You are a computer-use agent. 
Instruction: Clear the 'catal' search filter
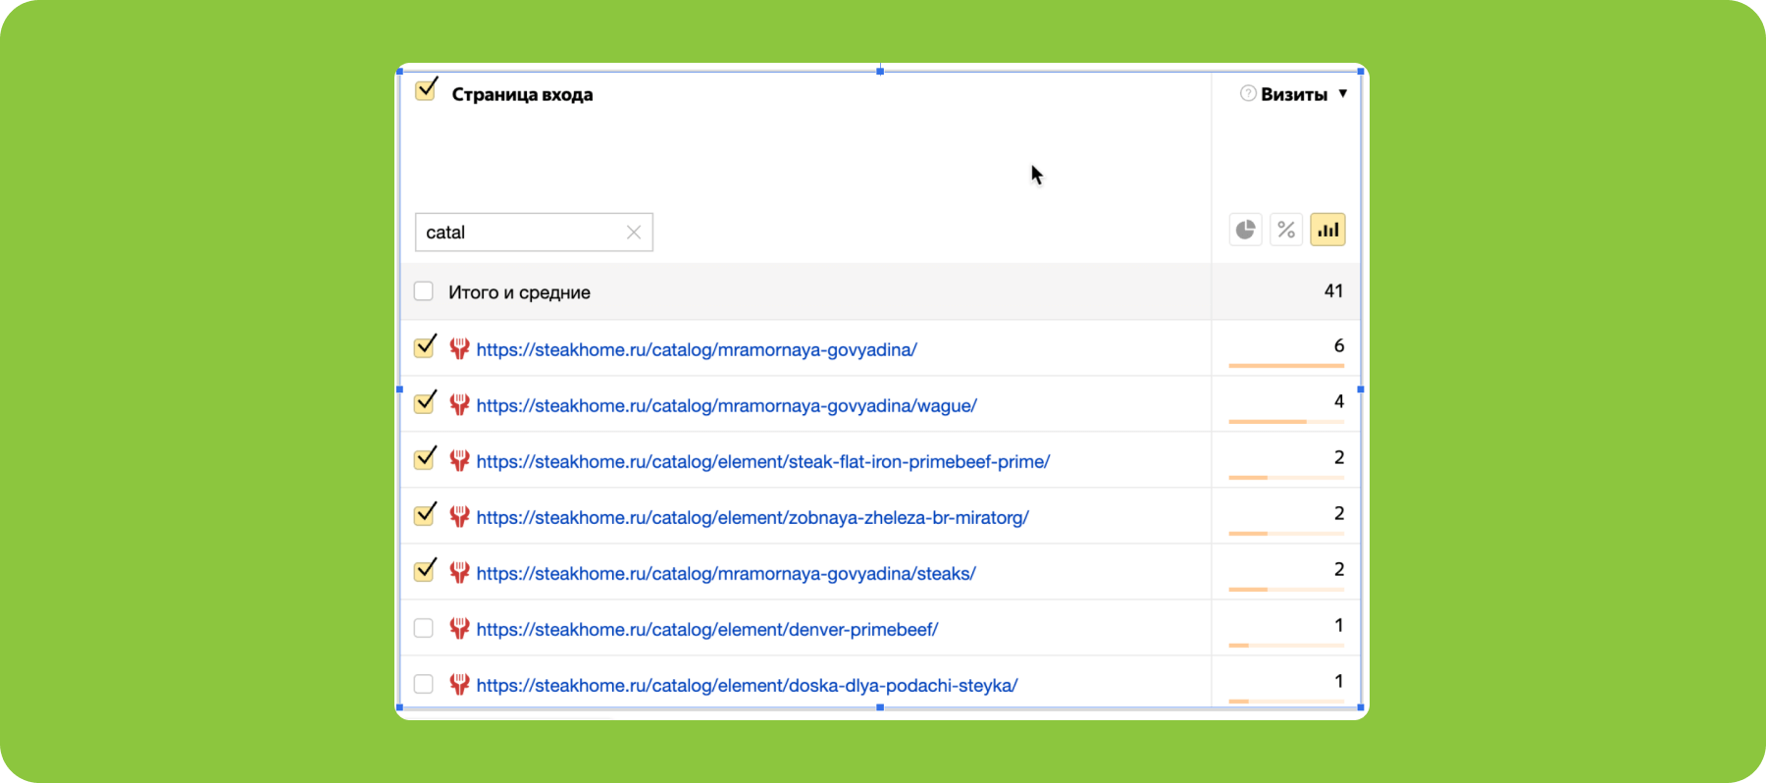pos(634,233)
